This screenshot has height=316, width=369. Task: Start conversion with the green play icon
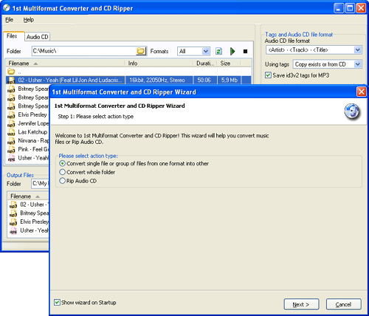232,51
